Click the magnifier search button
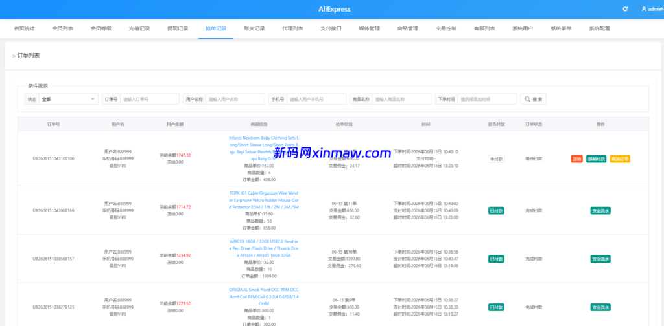The height and width of the screenshot is (326, 664). point(533,99)
